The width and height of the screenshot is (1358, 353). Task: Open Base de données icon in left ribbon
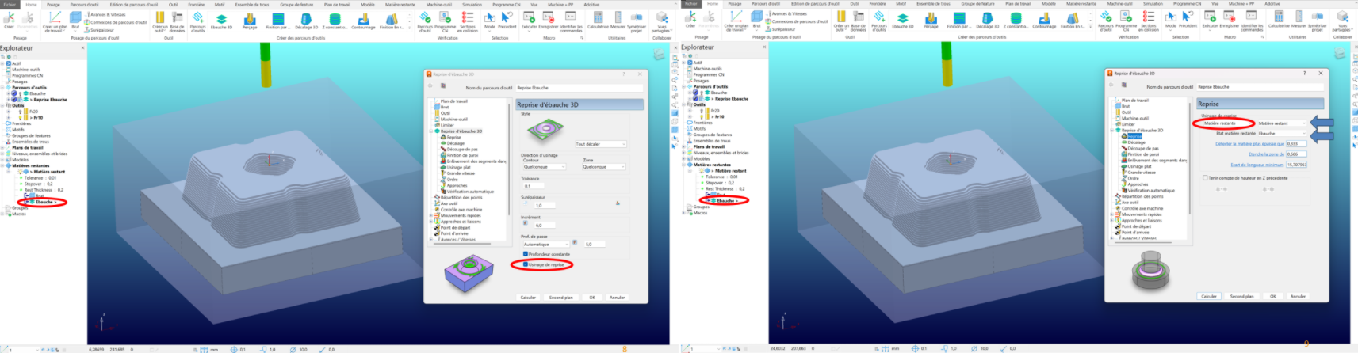point(178,21)
